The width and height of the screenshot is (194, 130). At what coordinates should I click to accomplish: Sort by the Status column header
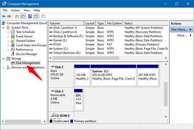[145, 23]
